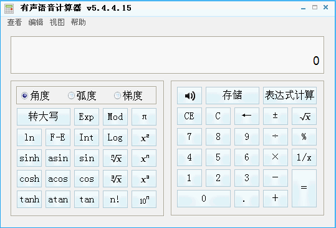Click the wide 0 key

(204, 199)
